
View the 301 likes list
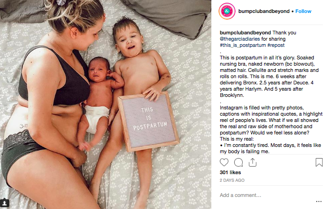click(230, 172)
